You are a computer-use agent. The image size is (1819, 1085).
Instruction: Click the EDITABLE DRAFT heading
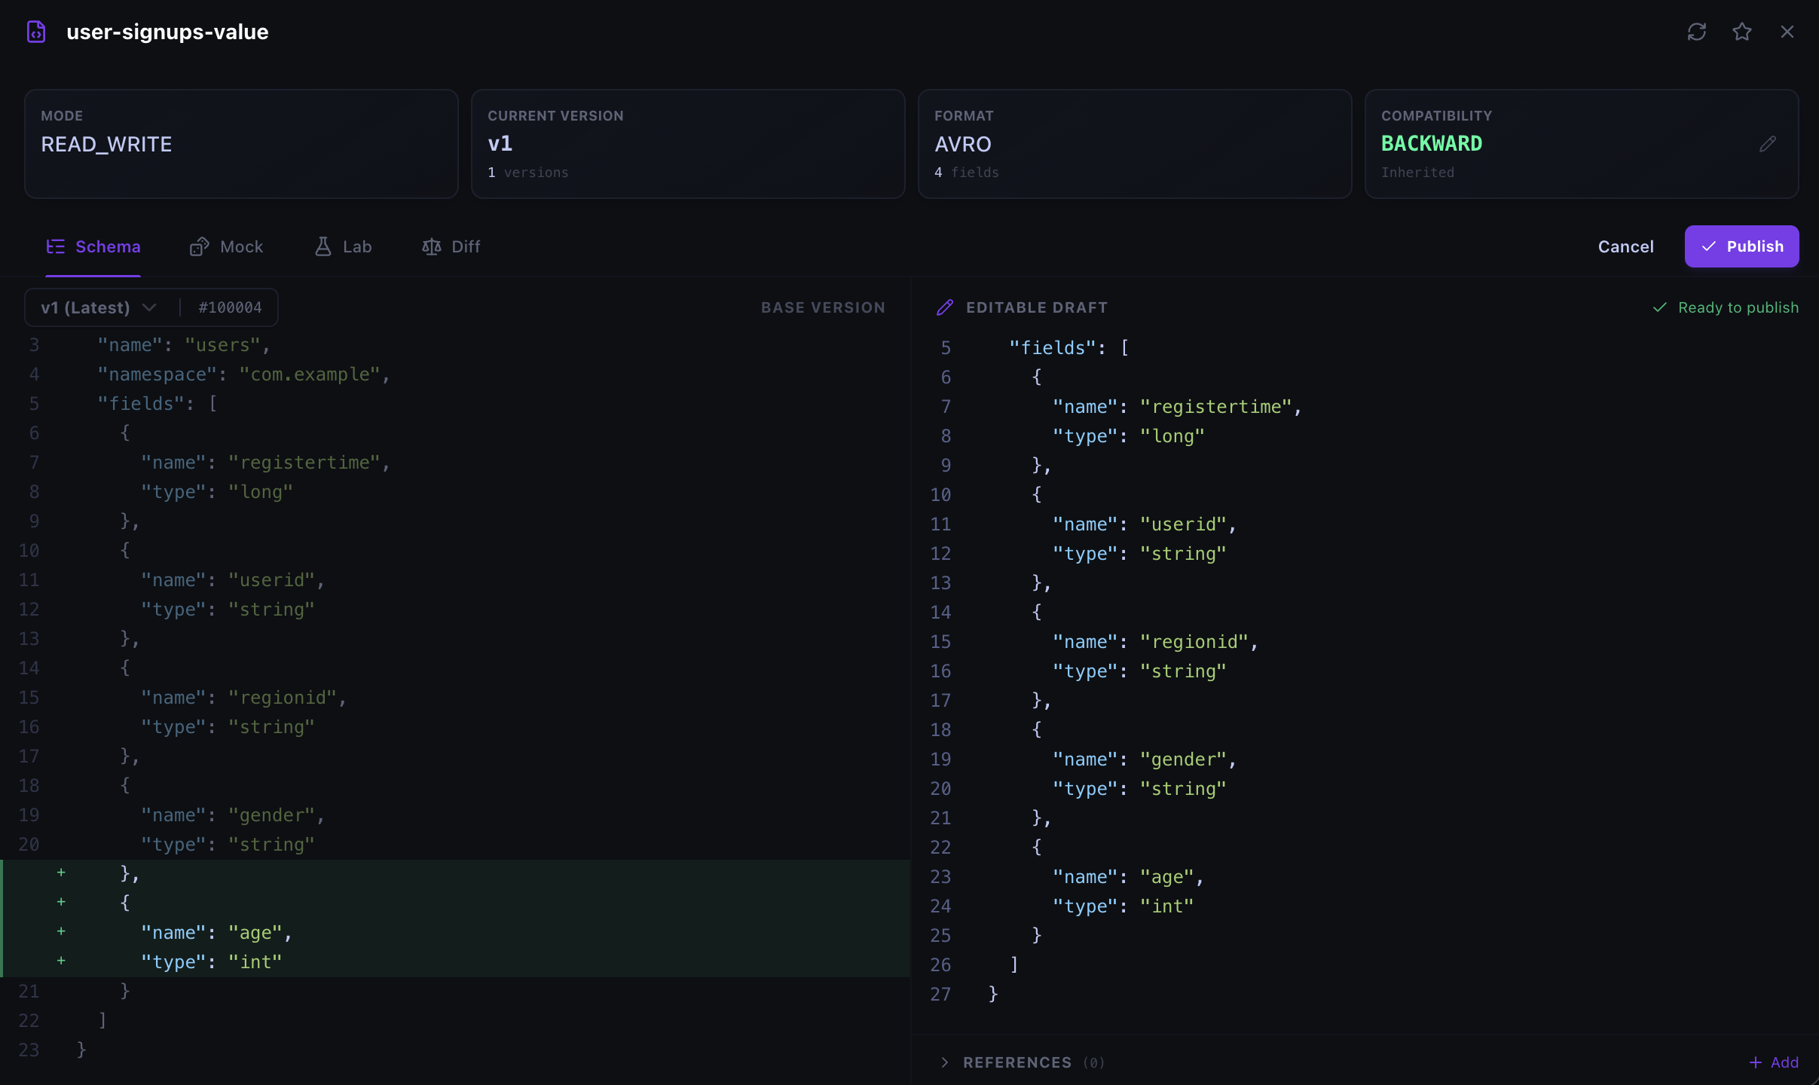[x=1037, y=307]
